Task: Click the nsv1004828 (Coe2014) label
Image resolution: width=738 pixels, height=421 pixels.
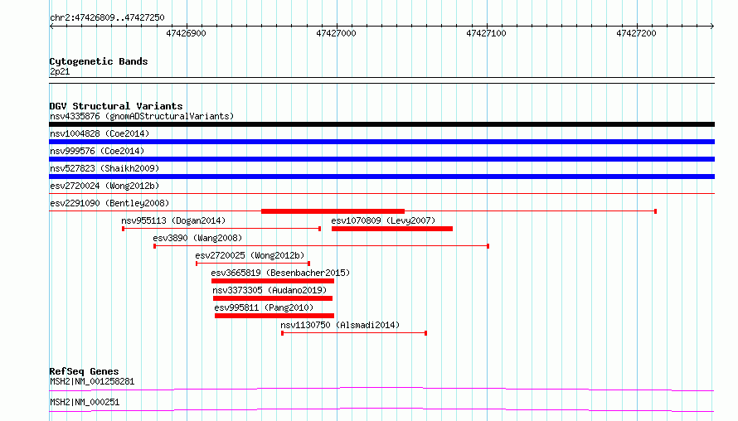Action: coord(100,133)
